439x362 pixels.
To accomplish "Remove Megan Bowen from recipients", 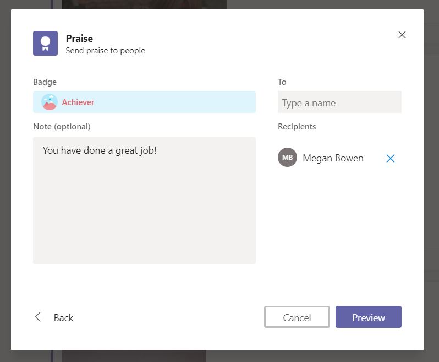I will pos(391,159).
